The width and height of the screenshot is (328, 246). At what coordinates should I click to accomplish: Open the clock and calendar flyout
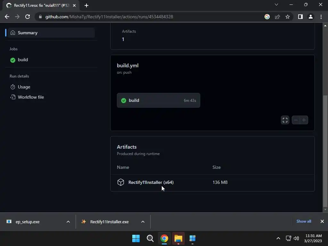point(313,238)
